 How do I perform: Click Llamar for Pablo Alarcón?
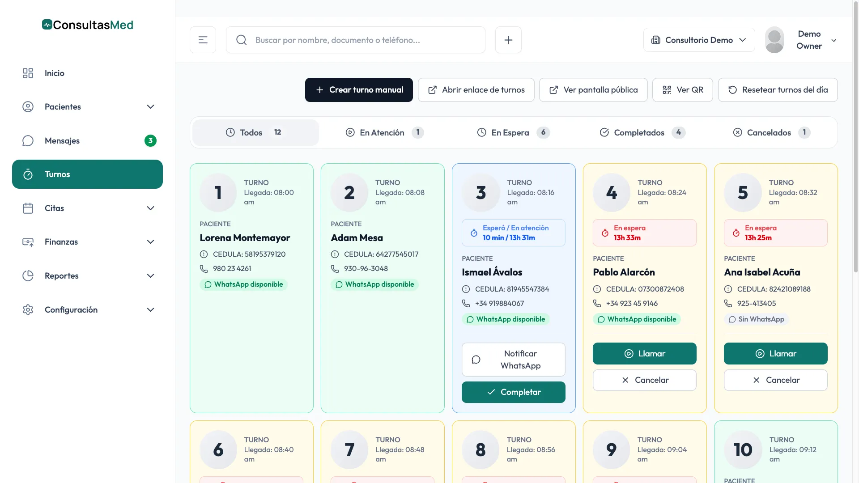pyautogui.click(x=645, y=354)
